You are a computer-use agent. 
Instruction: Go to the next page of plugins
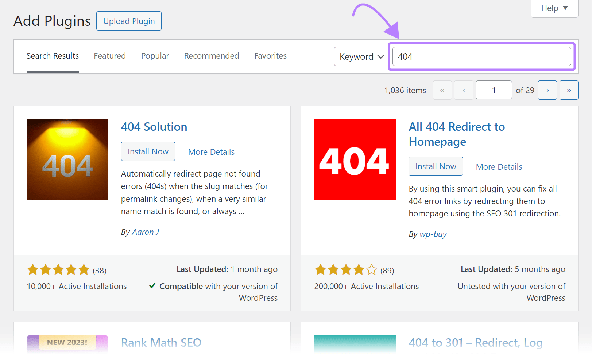(x=547, y=90)
